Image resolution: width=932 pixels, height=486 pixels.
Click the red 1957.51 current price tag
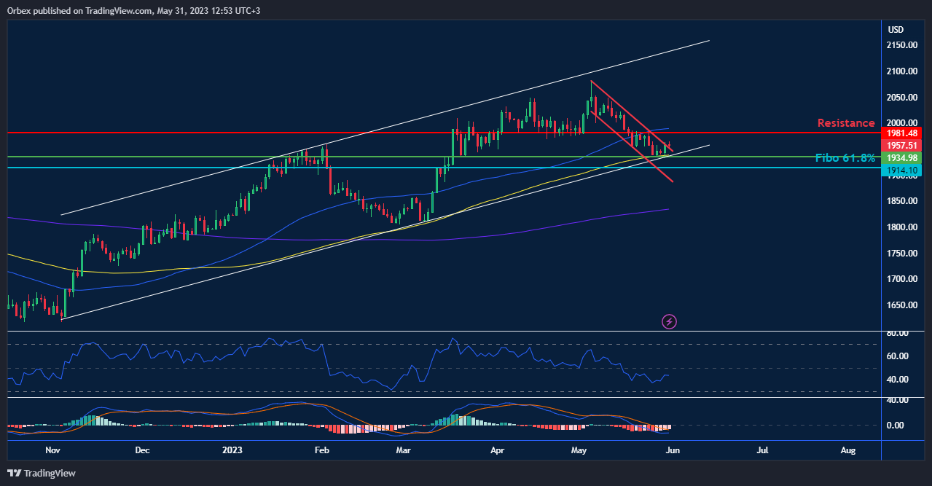pos(901,146)
